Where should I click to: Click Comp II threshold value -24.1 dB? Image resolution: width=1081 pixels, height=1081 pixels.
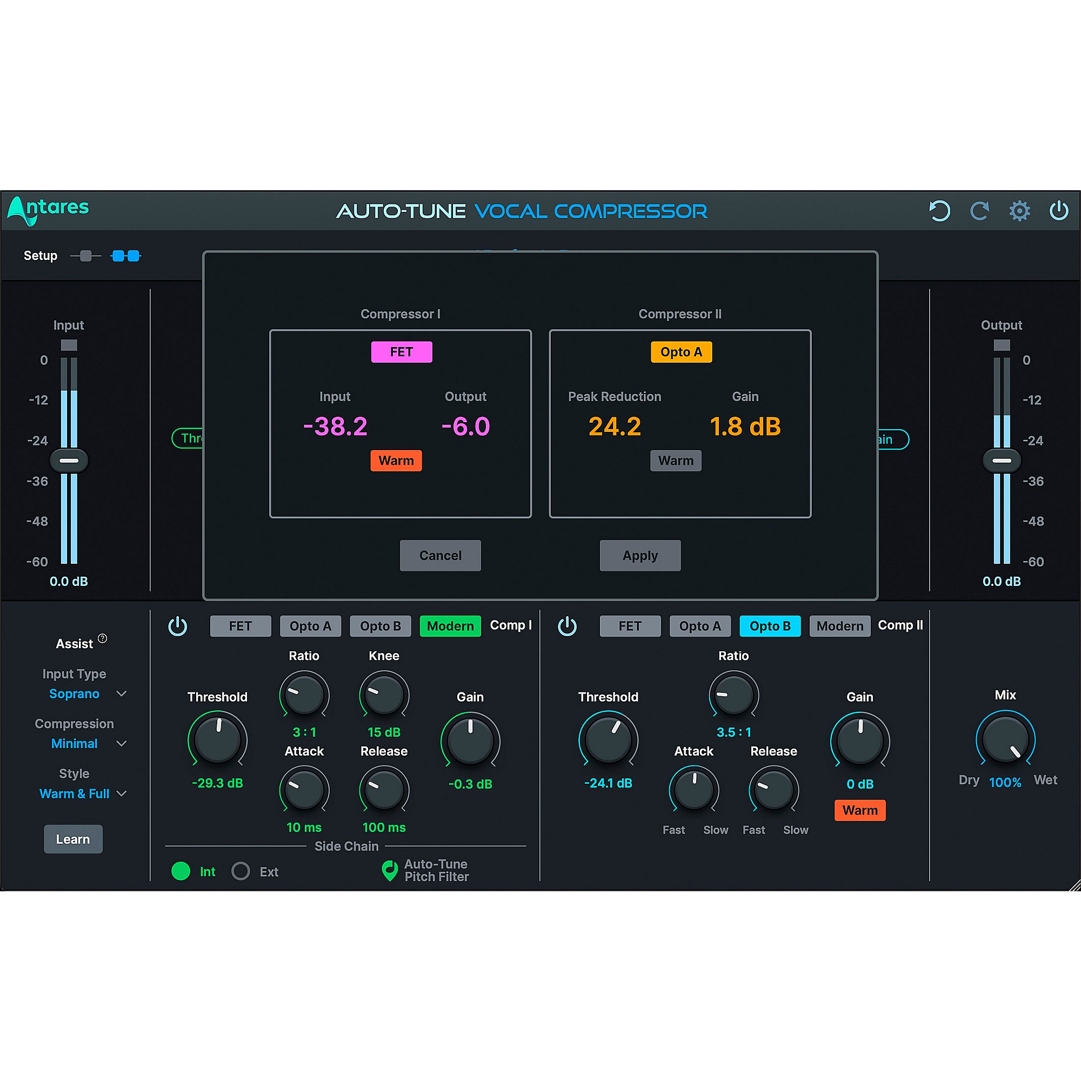(x=608, y=783)
